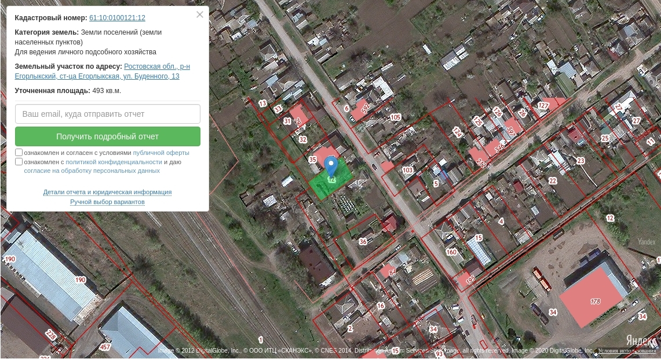This screenshot has height=359, width=661.
Task: Open the Условия использования map link
Action: [x=627, y=350]
